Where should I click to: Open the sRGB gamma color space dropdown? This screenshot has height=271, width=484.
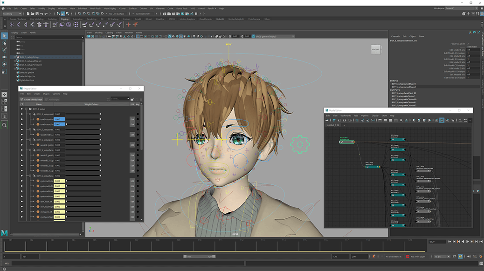pos(275,36)
